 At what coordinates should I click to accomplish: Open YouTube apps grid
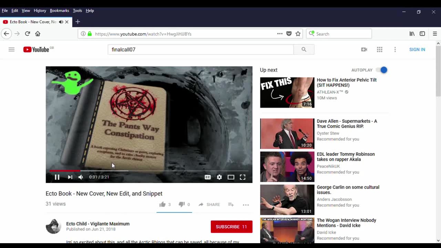coord(380,50)
